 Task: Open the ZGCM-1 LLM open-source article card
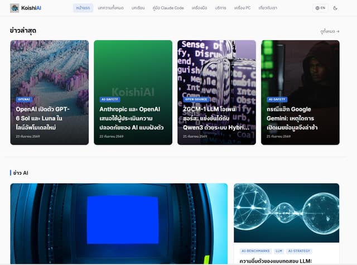pyautogui.click(x=216, y=93)
